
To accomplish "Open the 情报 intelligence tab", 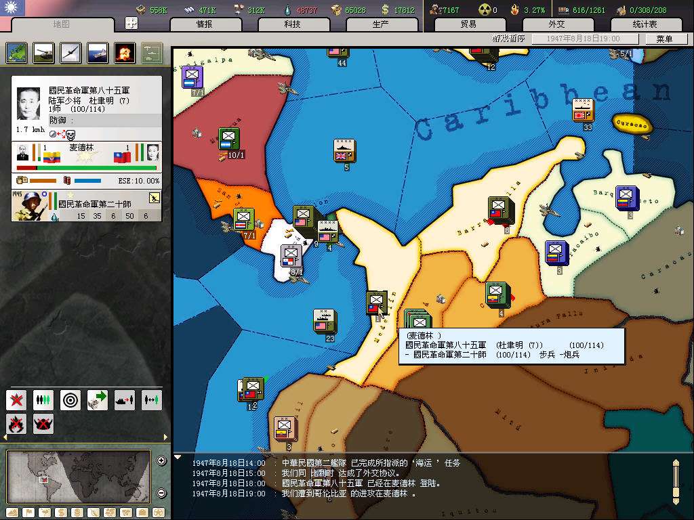I will [x=205, y=24].
